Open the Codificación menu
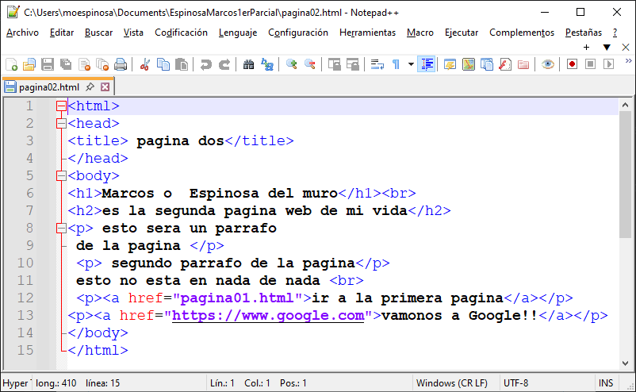Screen dimensions: 636x392 pos(181,33)
